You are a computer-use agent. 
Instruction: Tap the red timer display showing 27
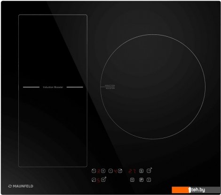[132, 171]
